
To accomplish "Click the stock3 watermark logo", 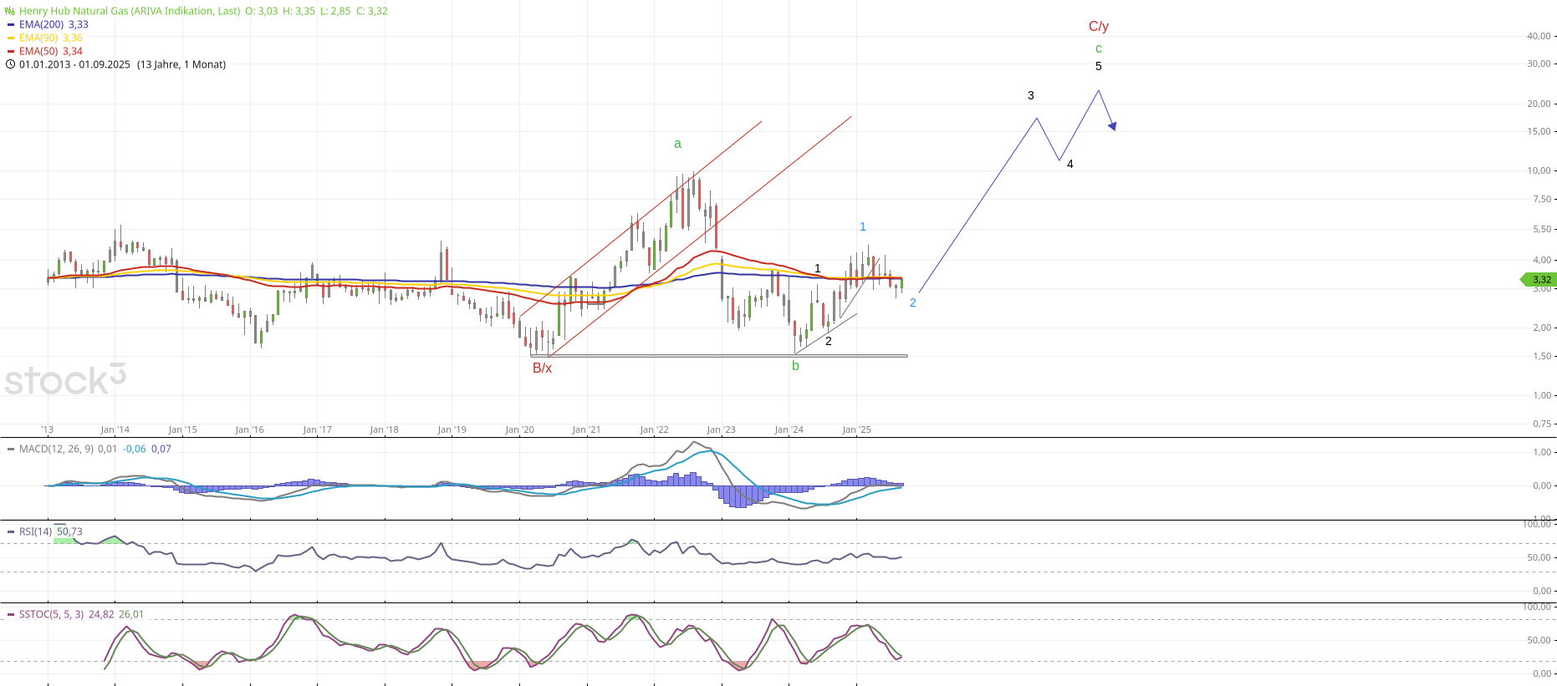I will point(65,380).
